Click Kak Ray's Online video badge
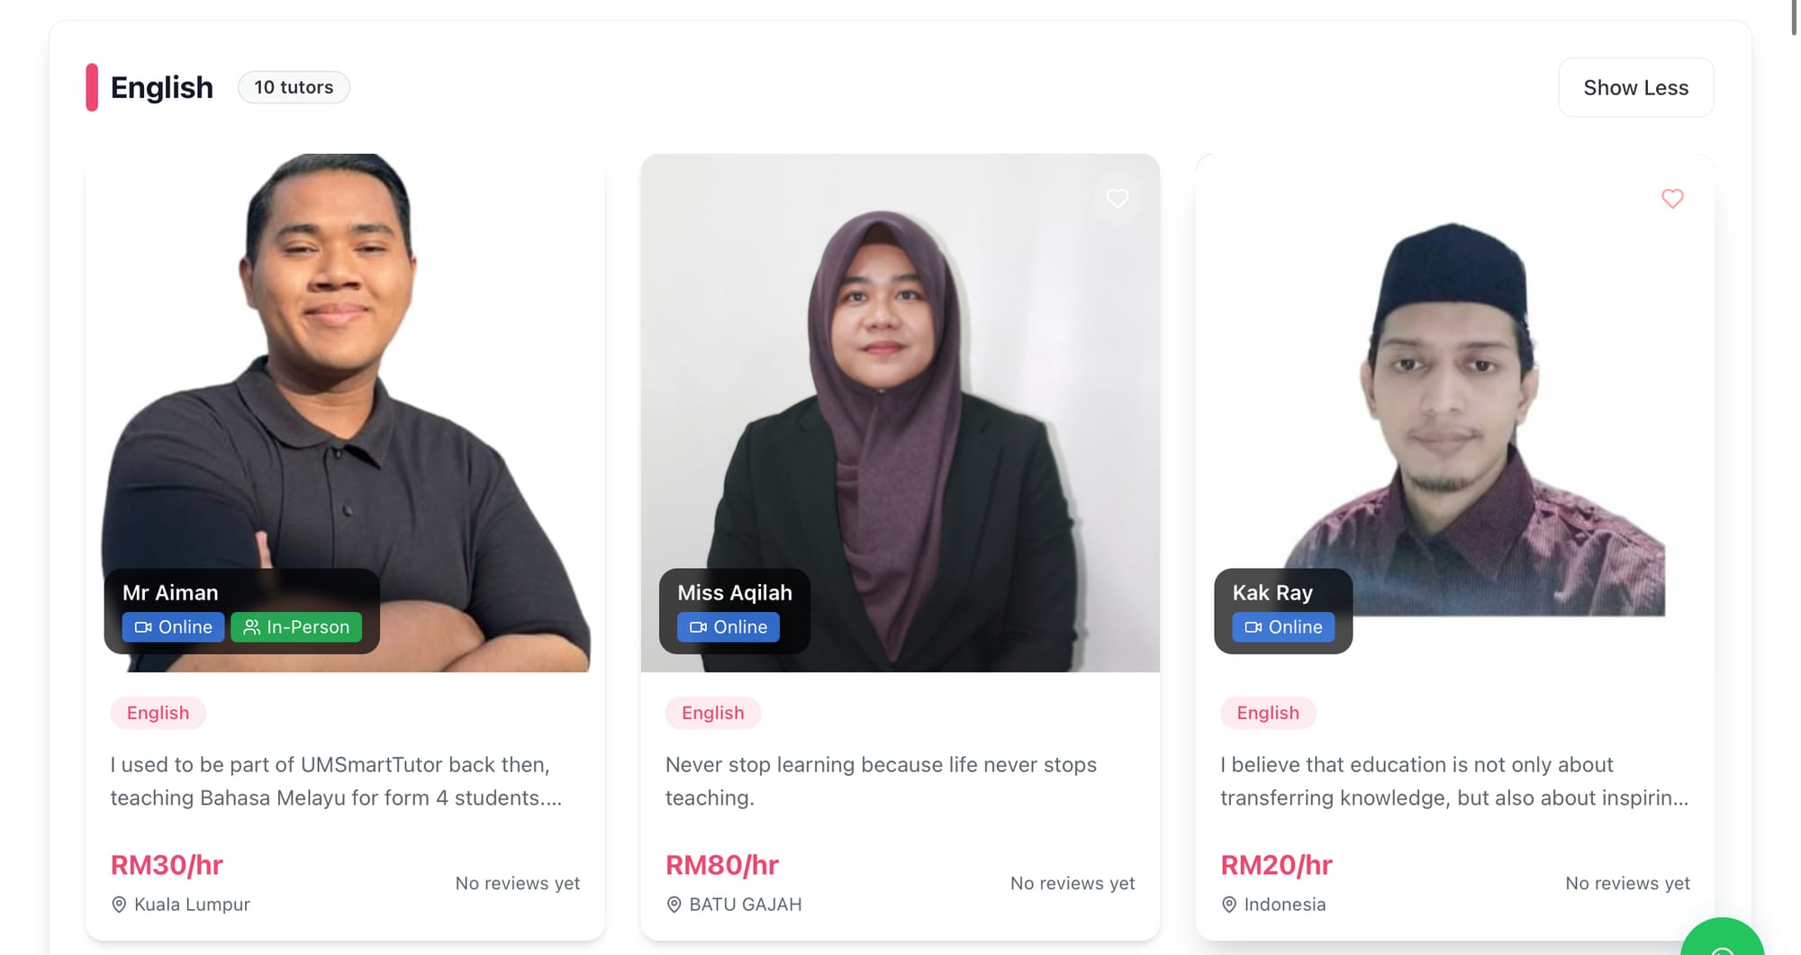Image resolution: width=1801 pixels, height=955 pixels. coord(1283,627)
